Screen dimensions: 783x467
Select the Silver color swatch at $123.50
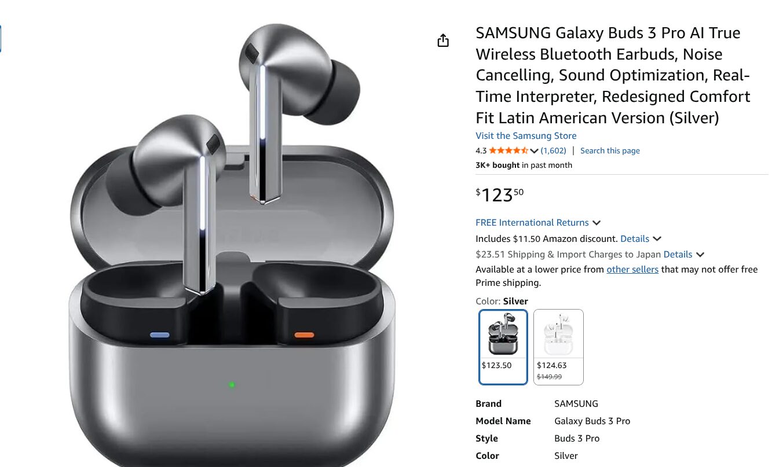point(503,347)
